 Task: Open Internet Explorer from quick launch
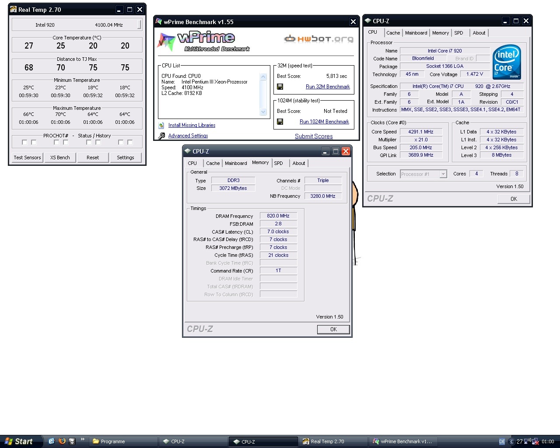point(52,441)
